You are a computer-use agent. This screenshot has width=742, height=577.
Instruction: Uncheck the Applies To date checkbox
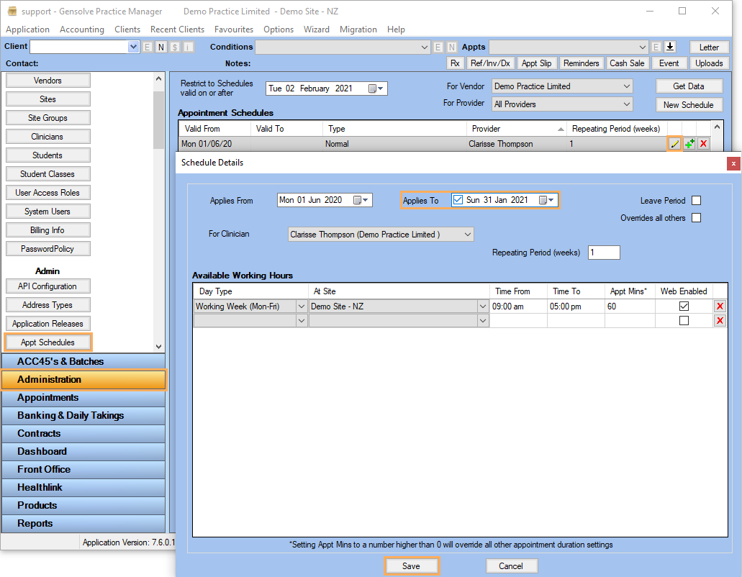[x=458, y=200]
